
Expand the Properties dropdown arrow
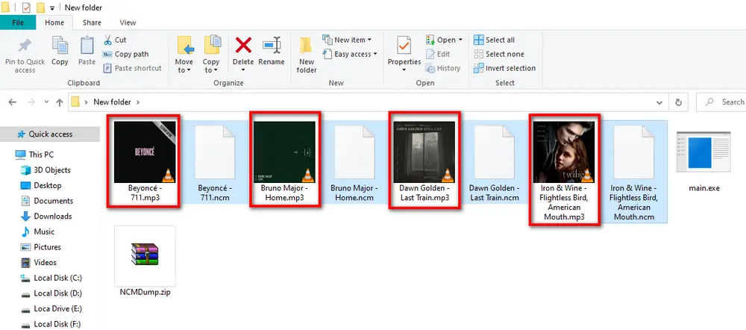pos(404,70)
